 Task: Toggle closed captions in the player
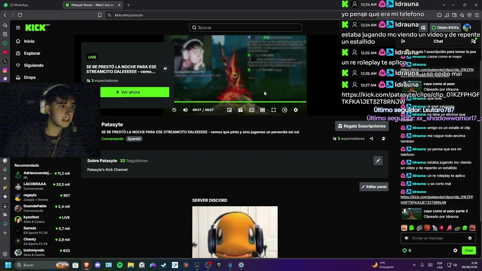click(x=252, y=110)
